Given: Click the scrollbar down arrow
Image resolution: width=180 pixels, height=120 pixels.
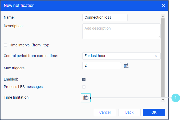Looking at the screenshot, I should pos(163,100).
